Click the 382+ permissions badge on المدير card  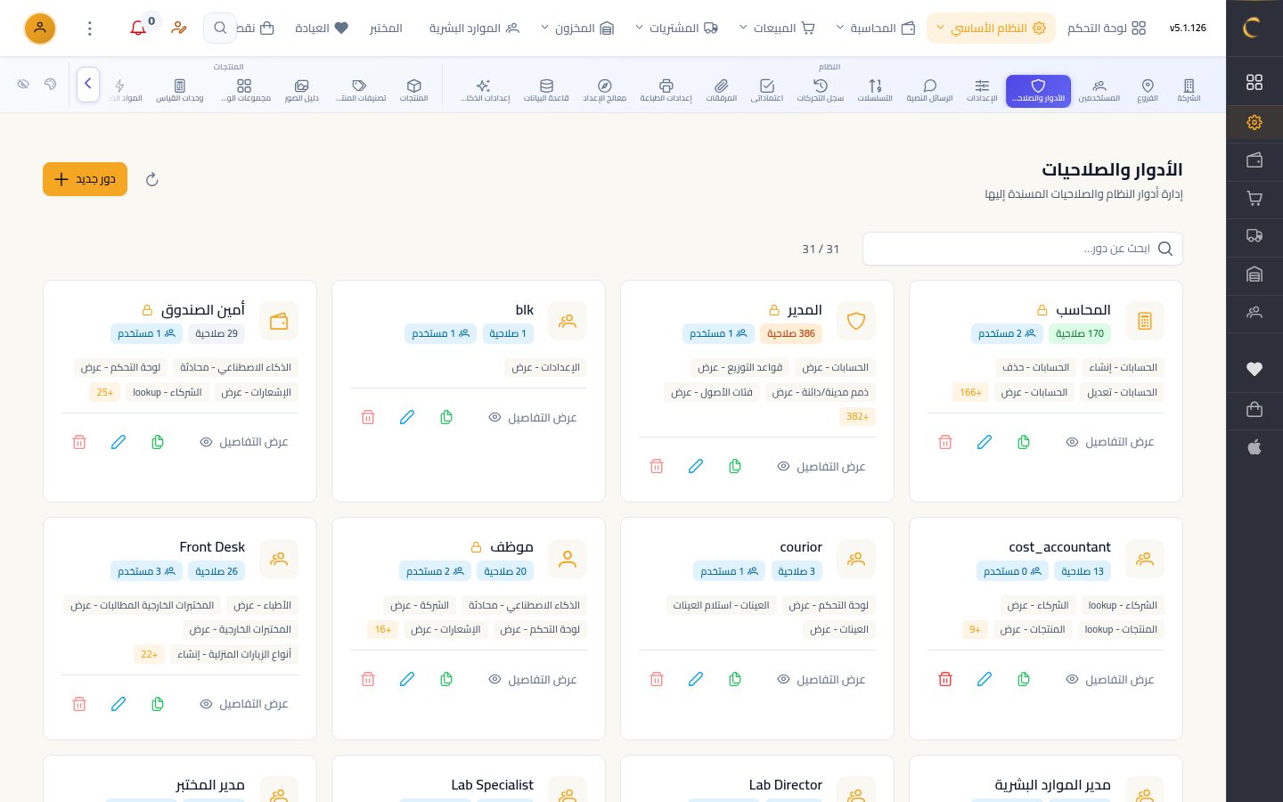(857, 416)
